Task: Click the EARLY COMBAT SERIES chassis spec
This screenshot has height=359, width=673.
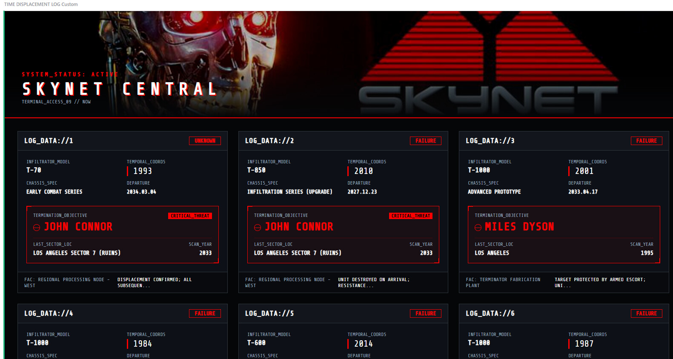Action: (x=54, y=192)
